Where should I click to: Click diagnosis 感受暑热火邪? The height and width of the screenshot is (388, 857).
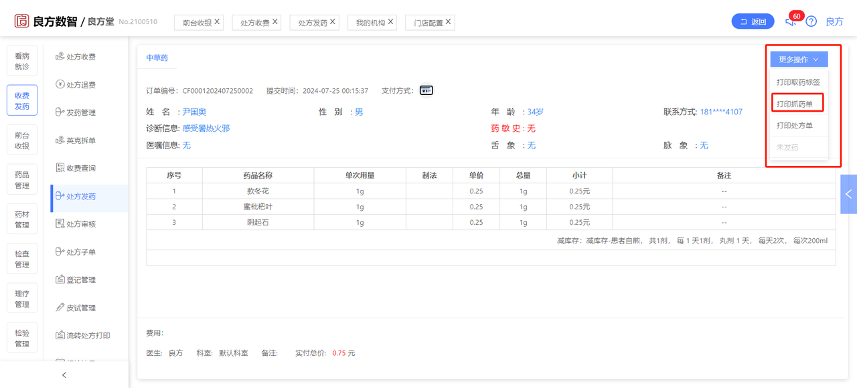click(206, 128)
